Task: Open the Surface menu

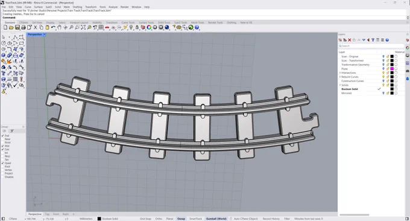Action: tap(38, 7)
